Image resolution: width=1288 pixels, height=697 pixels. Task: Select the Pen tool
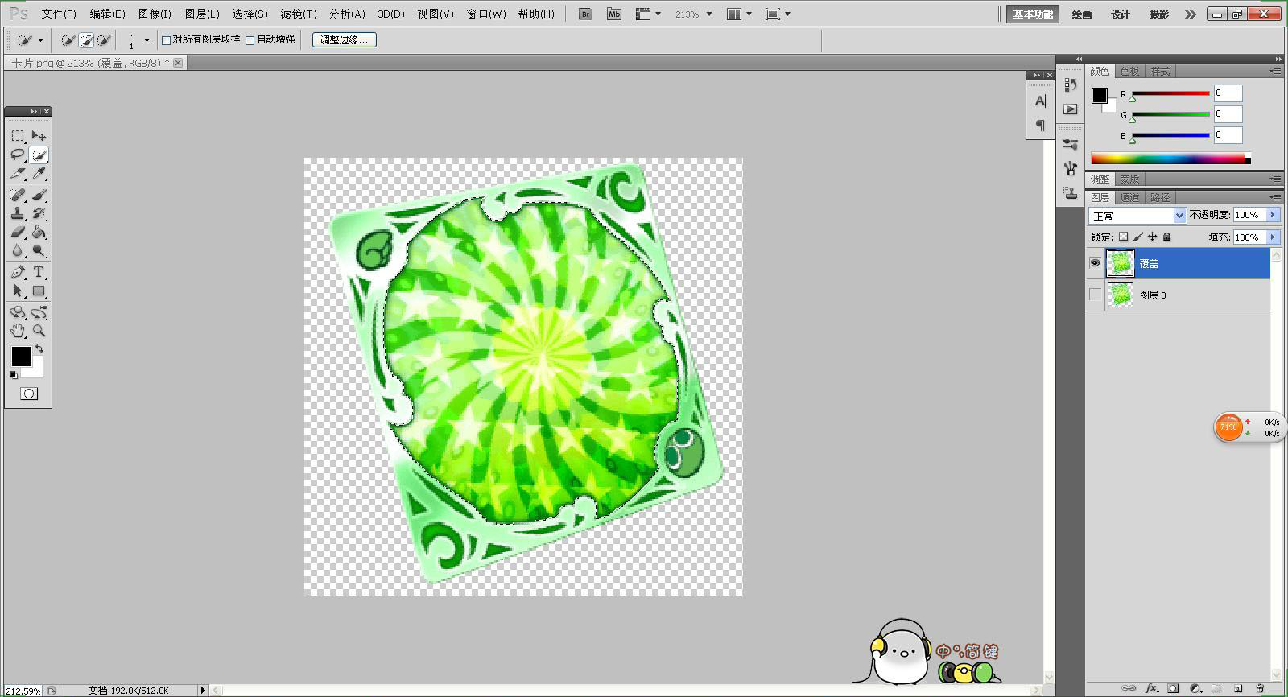pos(18,272)
